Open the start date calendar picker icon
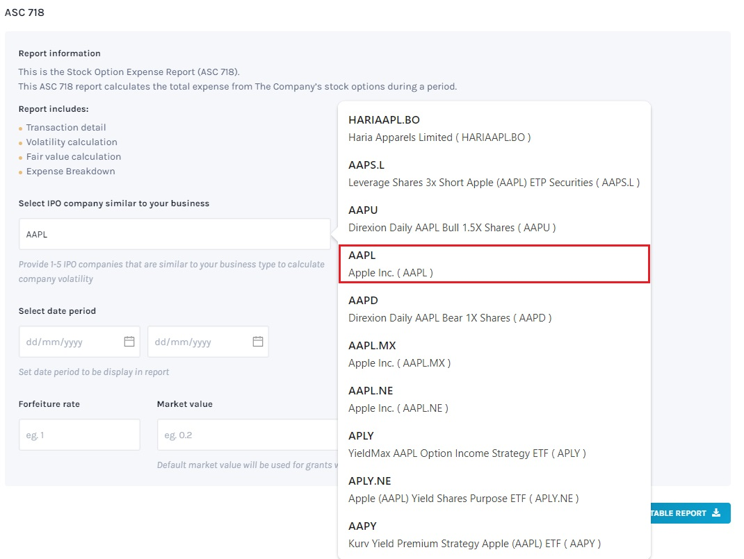744x559 pixels. pyautogui.click(x=129, y=342)
